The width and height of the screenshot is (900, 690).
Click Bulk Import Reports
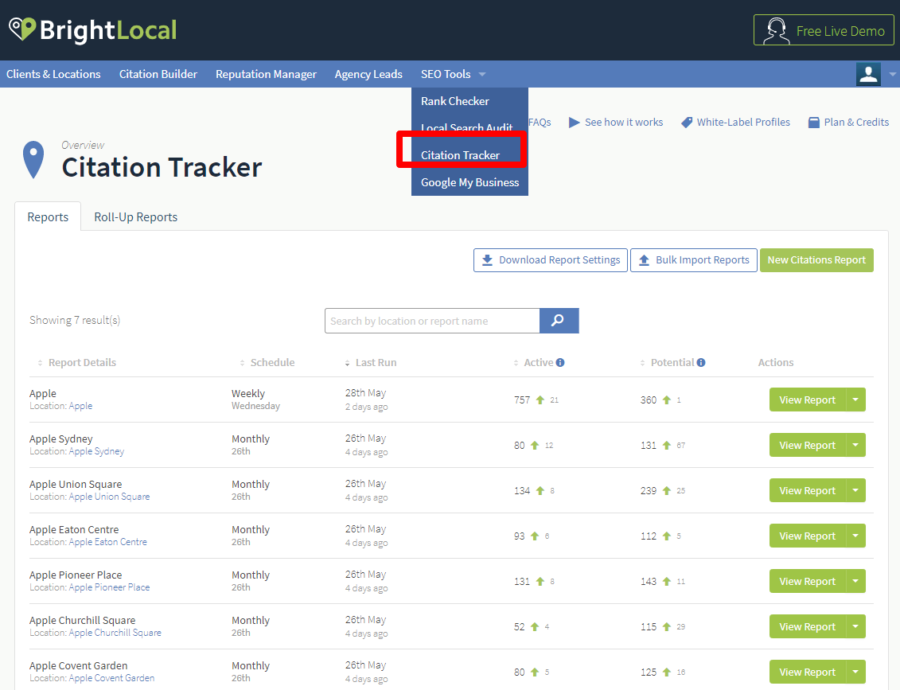click(x=693, y=259)
